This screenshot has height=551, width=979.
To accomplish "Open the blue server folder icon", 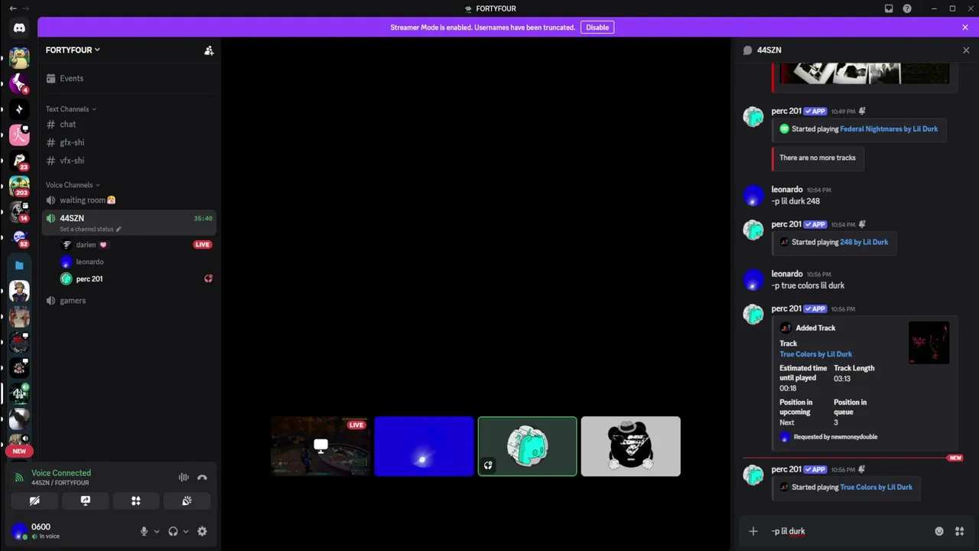I will [x=19, y=265].
